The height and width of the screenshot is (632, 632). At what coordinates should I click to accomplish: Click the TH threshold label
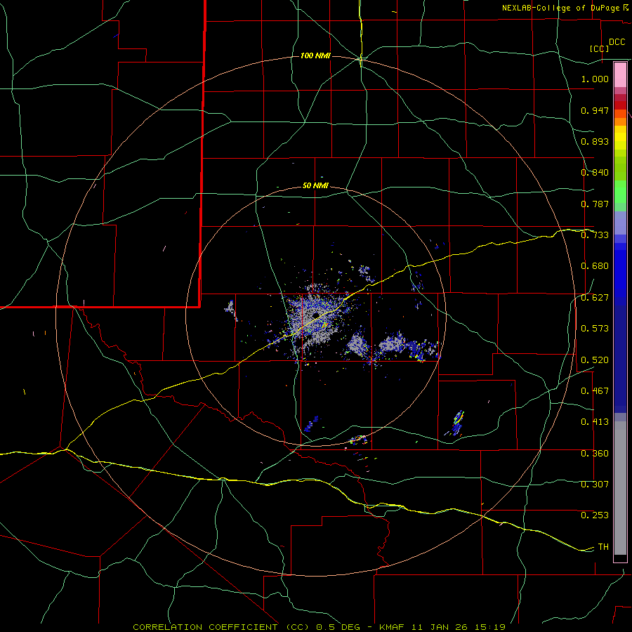[x=603, y=547]
